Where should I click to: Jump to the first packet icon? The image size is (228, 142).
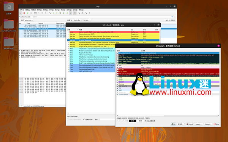click(64, 13)
